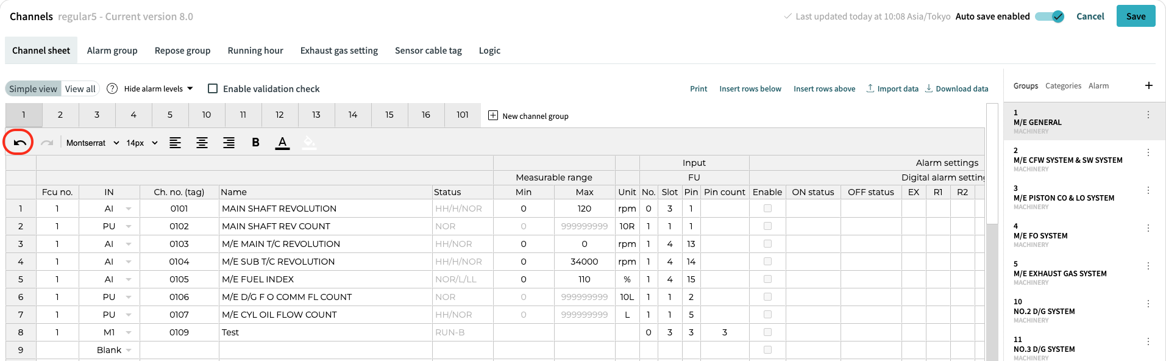Toggle Auto save enabled switch
Image resolution: width=1166 pixels, height=361 pixels.
click(x=1050, y=16)
